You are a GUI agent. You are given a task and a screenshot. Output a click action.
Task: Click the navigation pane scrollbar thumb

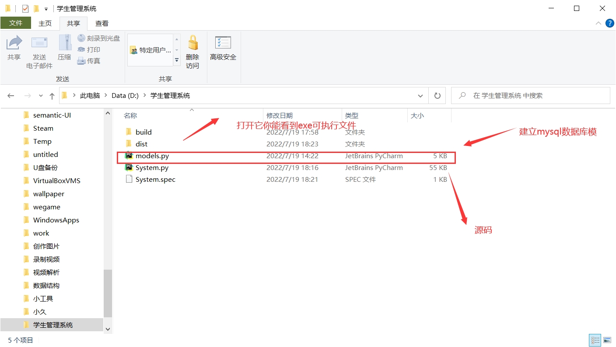click(108, 293)
